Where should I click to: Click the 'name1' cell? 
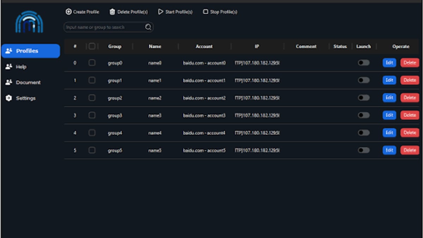pos(155,81)
